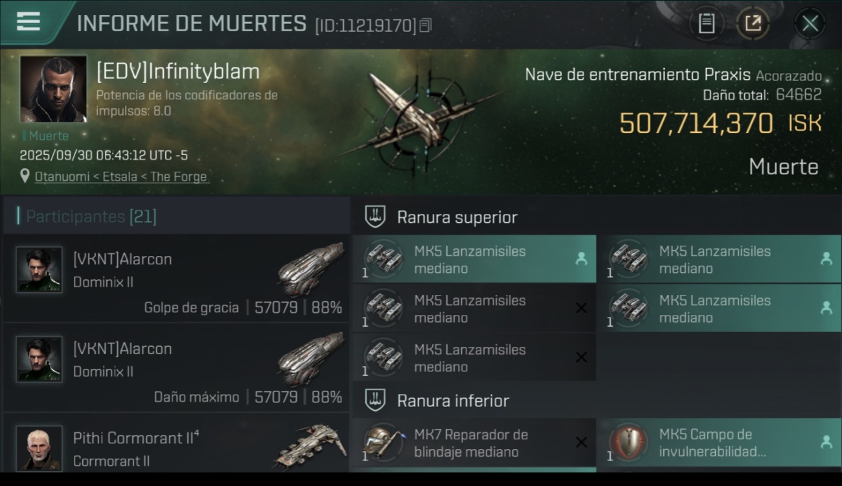Click X on the third-row Lanzamisiles module
Image resolution: width=842 pixels, height=486 pixels.
(x=581, y=358)
